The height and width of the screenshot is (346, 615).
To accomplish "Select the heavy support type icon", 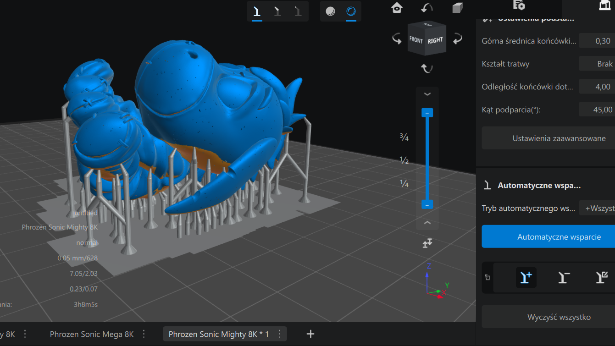I will (298, 11).
